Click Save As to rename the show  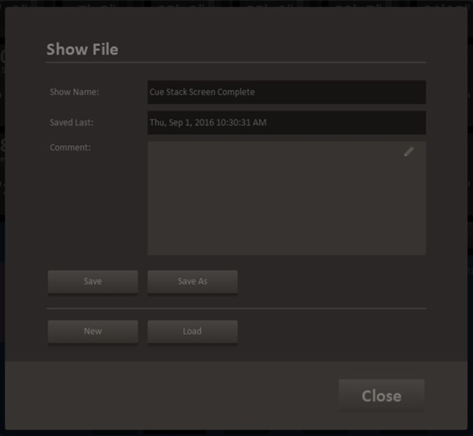pos(192,281)
